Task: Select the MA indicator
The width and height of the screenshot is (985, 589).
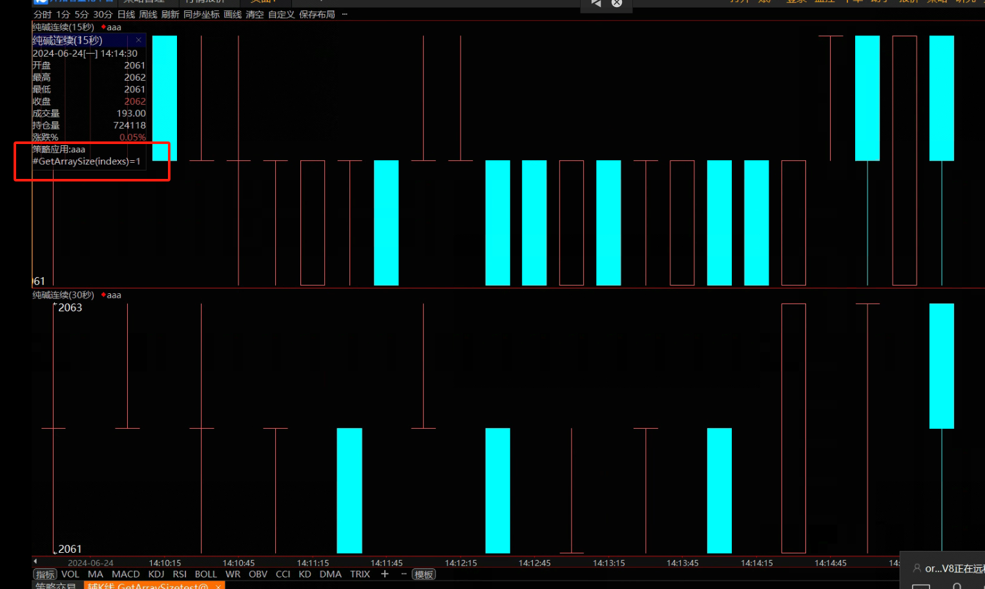Action: pos(96,574)
